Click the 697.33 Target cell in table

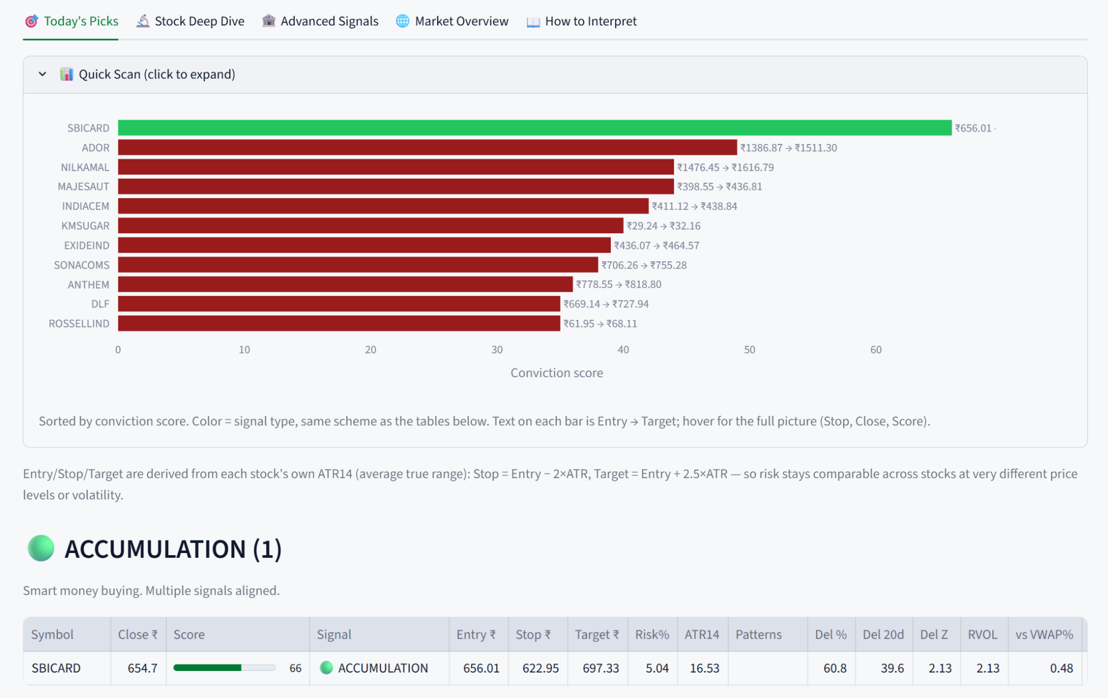coord(598,668)
